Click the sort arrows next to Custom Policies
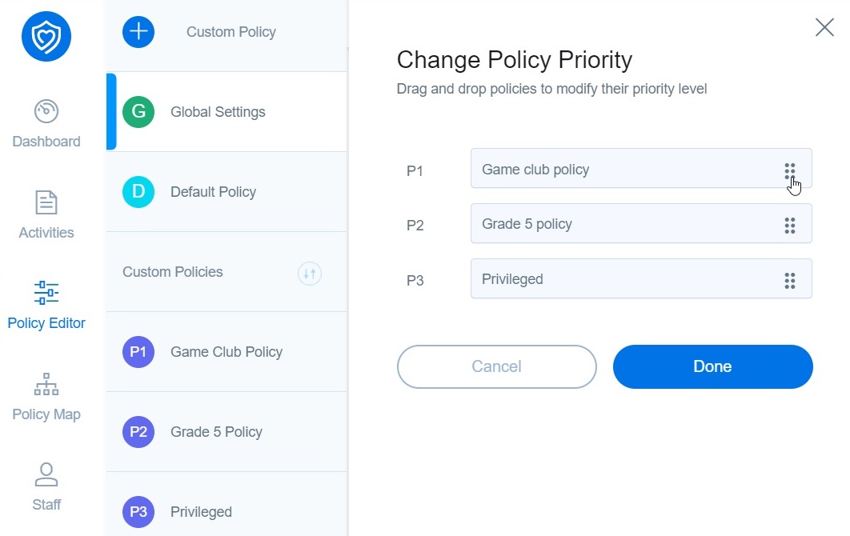The height and width of the screenshot is (536, 850). click(x=310, y=273)
